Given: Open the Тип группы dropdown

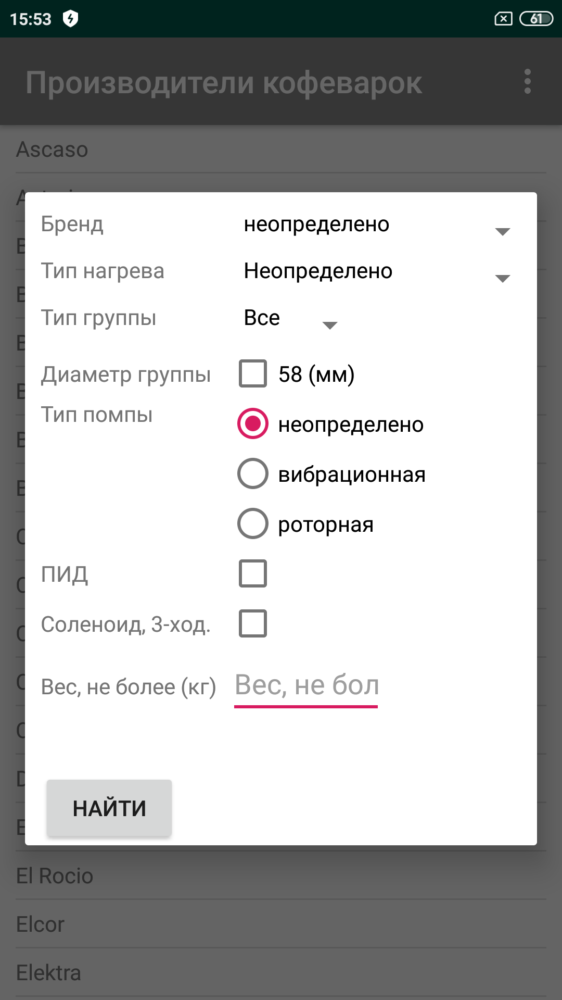Looking at the screenshot, I should (290, 319).
